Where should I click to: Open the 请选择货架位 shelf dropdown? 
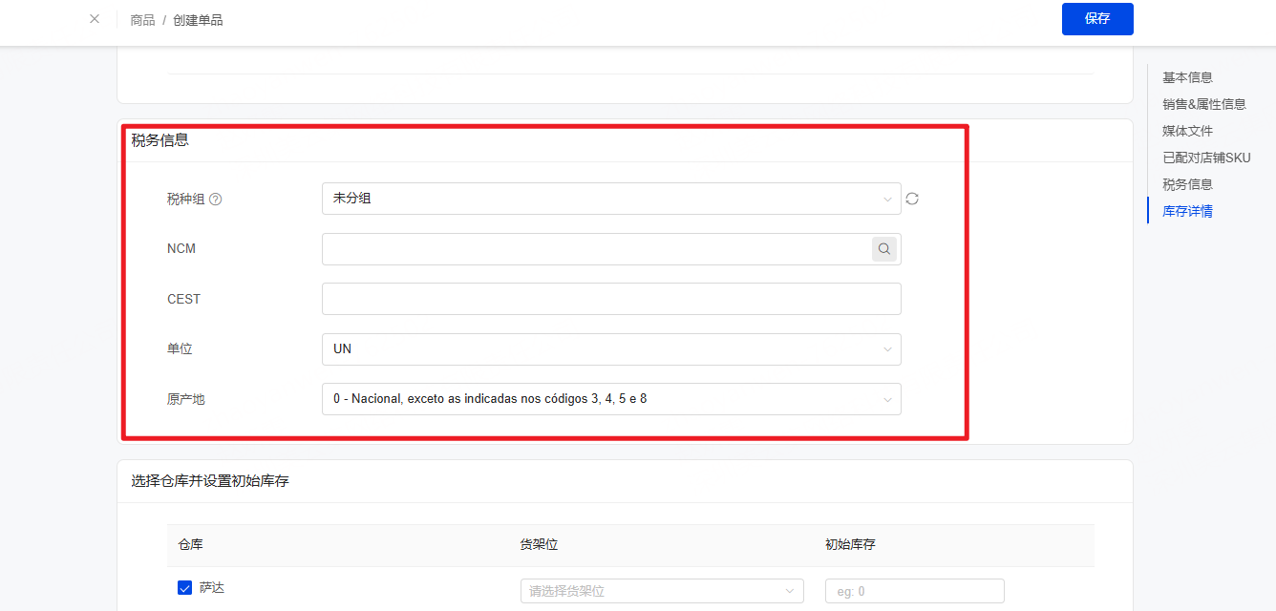point(661,591)
